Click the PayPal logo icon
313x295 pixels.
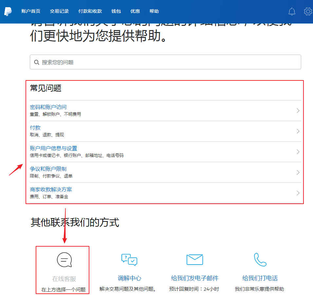click(x=8, y=11)
